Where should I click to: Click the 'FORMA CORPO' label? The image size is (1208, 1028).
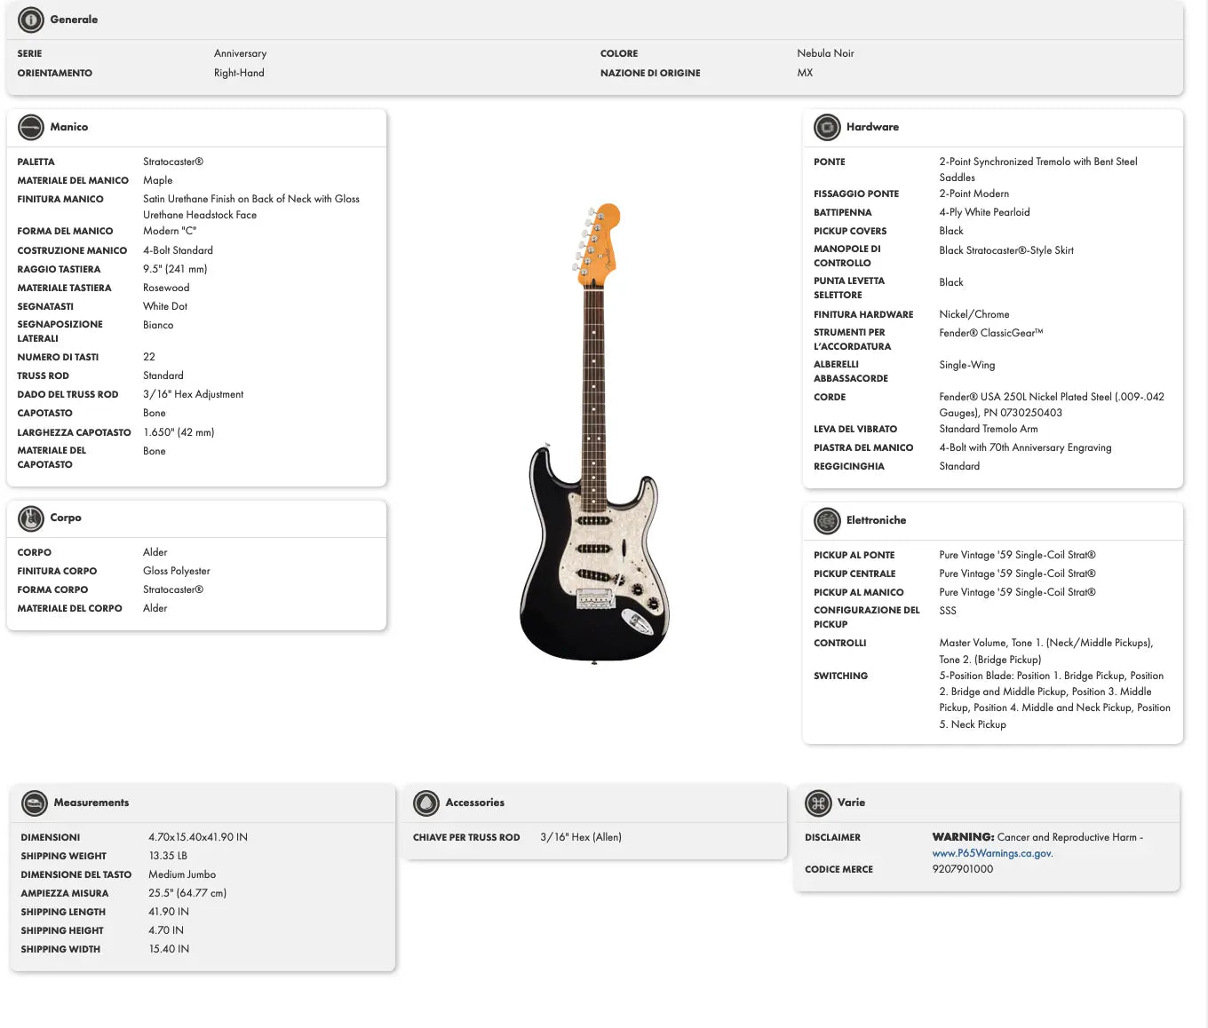52,589
